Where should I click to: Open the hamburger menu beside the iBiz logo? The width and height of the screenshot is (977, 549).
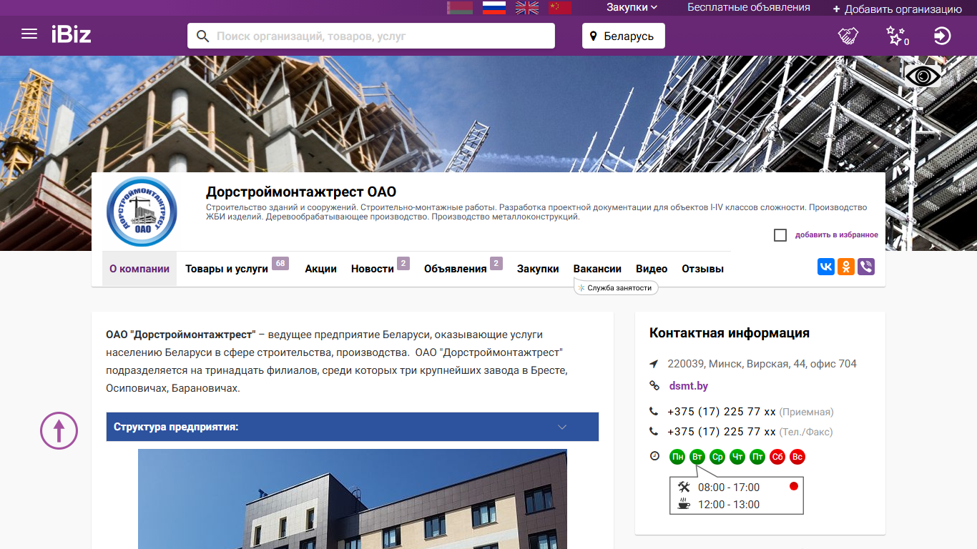[29, 34]
